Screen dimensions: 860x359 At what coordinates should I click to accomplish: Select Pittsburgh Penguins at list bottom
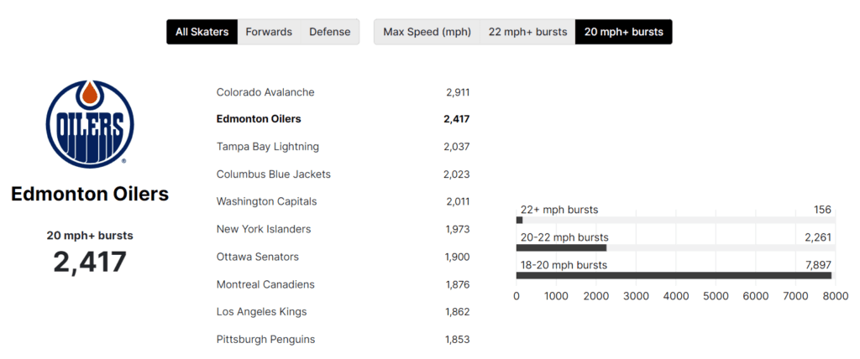coord(265,340)
